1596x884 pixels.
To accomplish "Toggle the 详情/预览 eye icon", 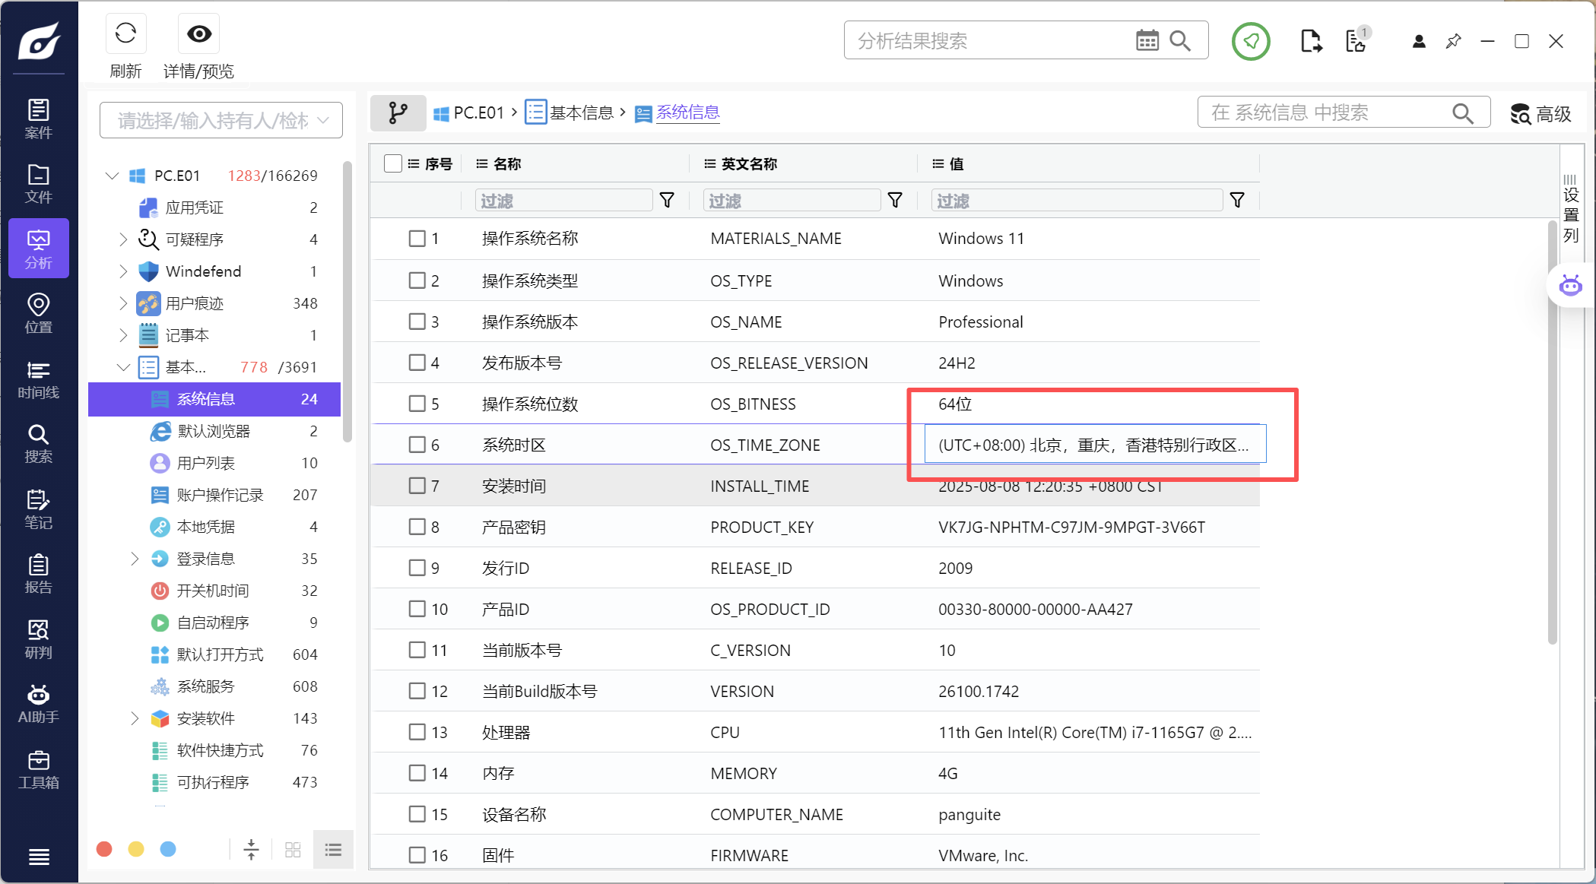I will click(199, 33).
